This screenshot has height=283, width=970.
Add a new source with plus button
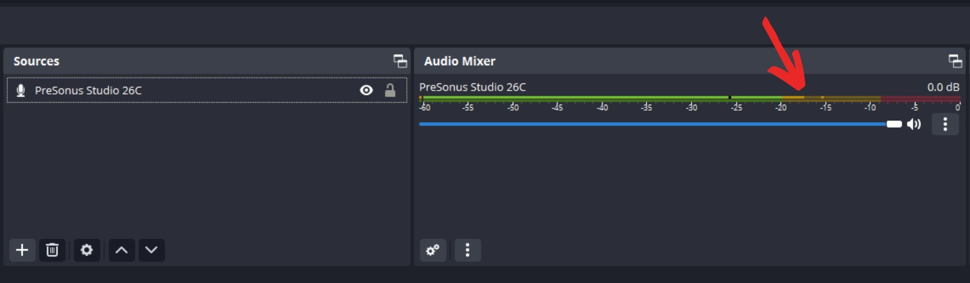[22, 250]
